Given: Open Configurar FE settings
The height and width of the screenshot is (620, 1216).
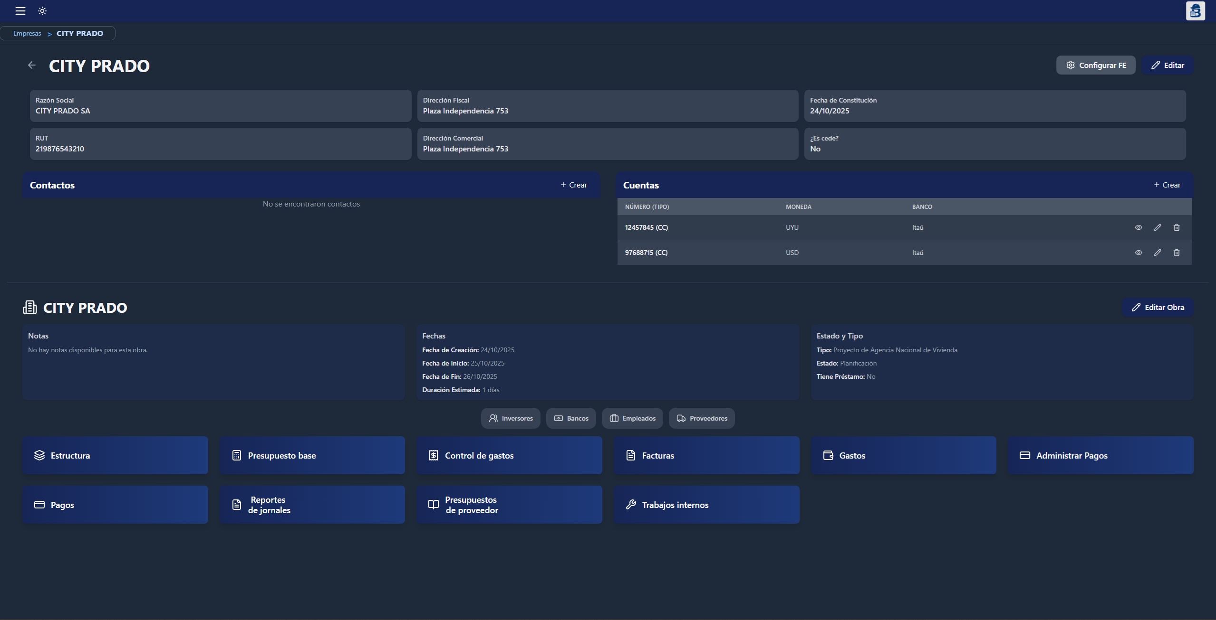Looking at the screenshot, I should click(1096, 65).
